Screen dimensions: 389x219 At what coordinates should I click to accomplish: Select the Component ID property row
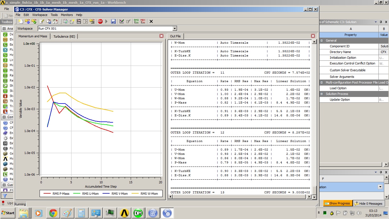tap(354, 46)
